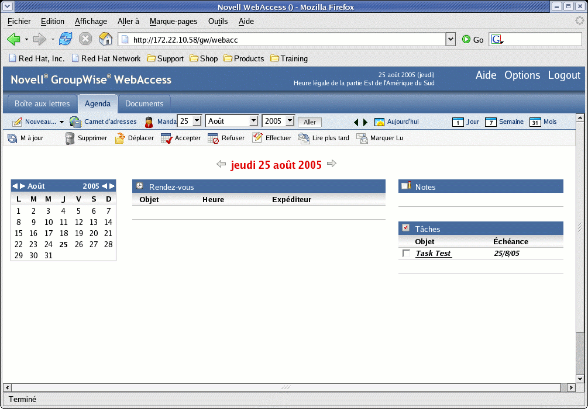Click the URL address field
Image resolution: width=588 pixels, height=409 pixels.
pos(282,39)
